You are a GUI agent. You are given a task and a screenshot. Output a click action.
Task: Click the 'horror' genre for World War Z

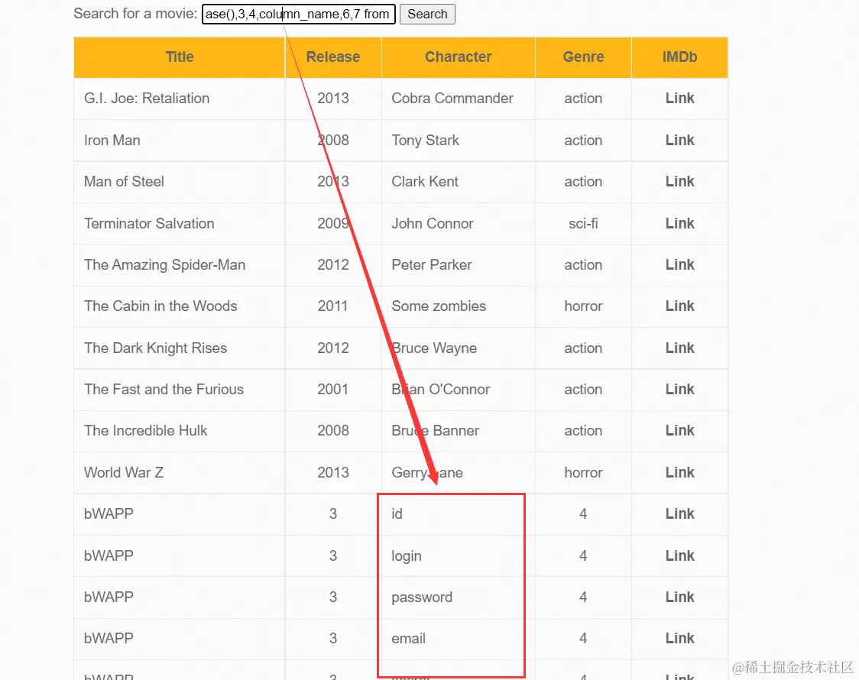click(x=583, y=472)
